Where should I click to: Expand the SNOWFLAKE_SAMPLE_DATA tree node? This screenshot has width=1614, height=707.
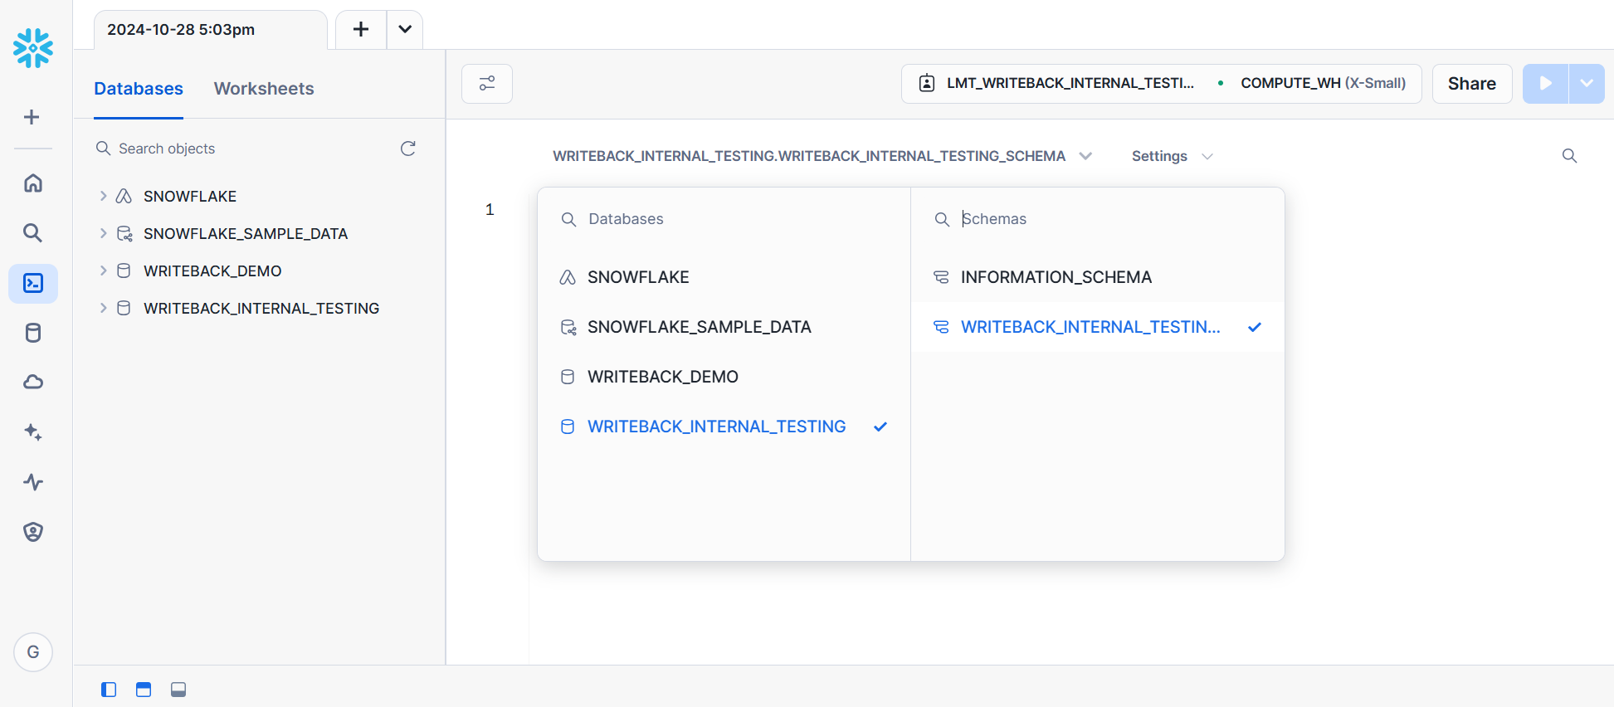[x=103, y=234]
